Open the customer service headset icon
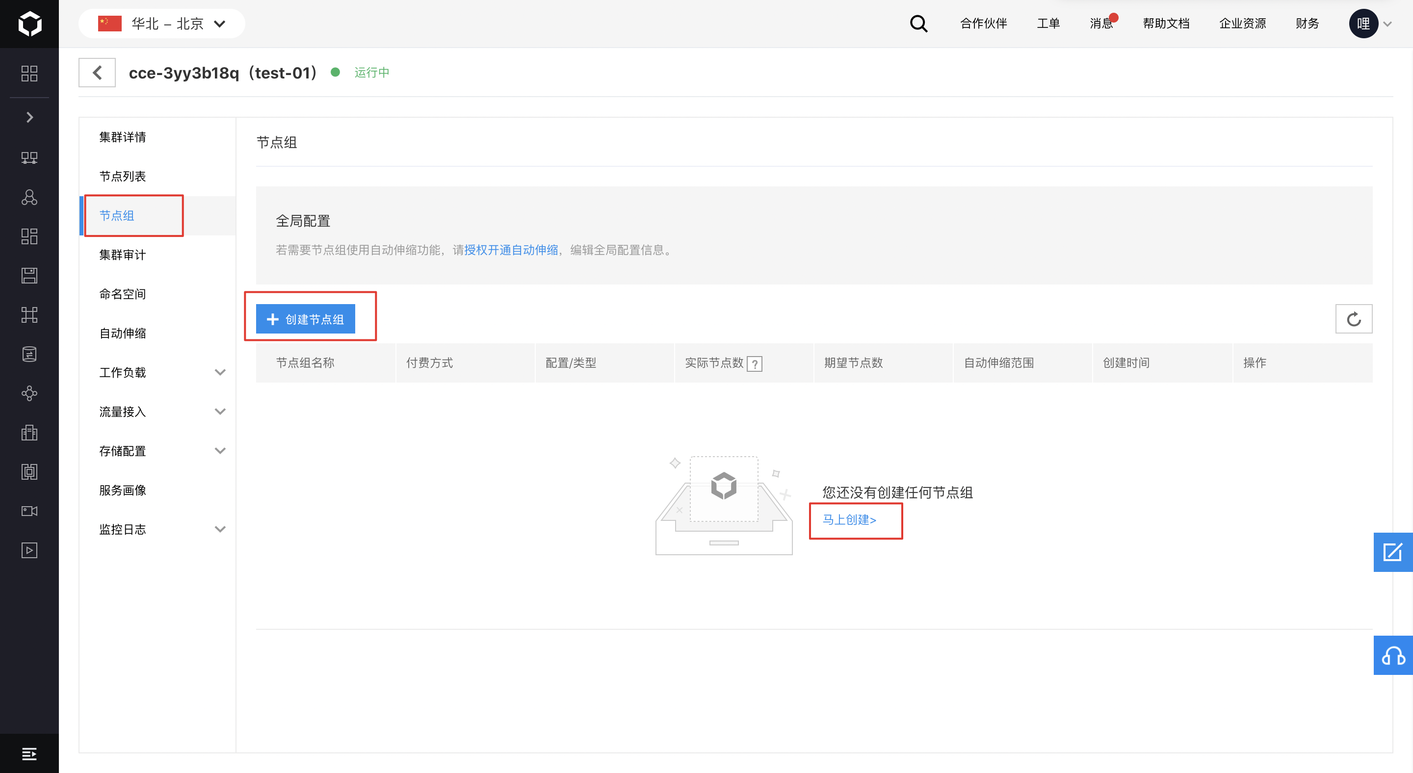This screenshot has width=1413, height=773. [x=1393, y=656]
